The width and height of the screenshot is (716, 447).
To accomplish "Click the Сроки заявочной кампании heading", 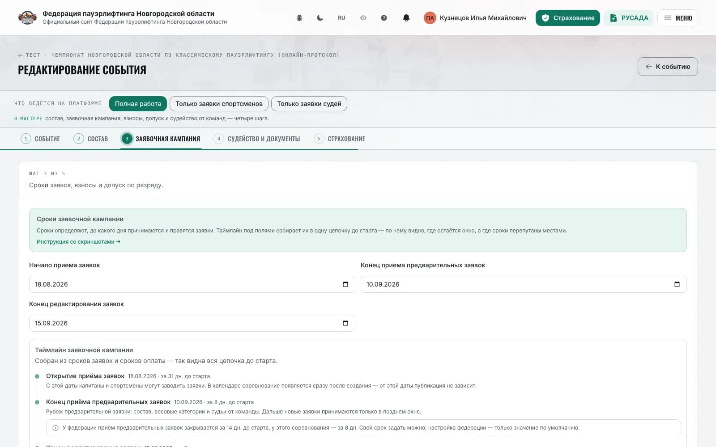I will pyautogui.click(x=80, y=219).
